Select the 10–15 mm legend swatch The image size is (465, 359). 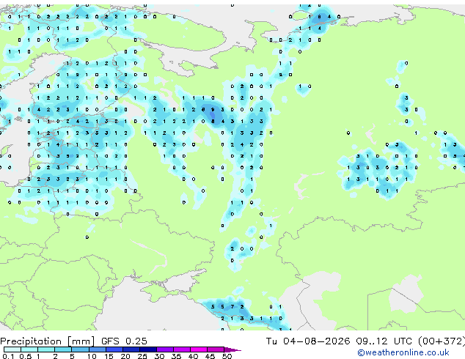(x=97, y=349)
